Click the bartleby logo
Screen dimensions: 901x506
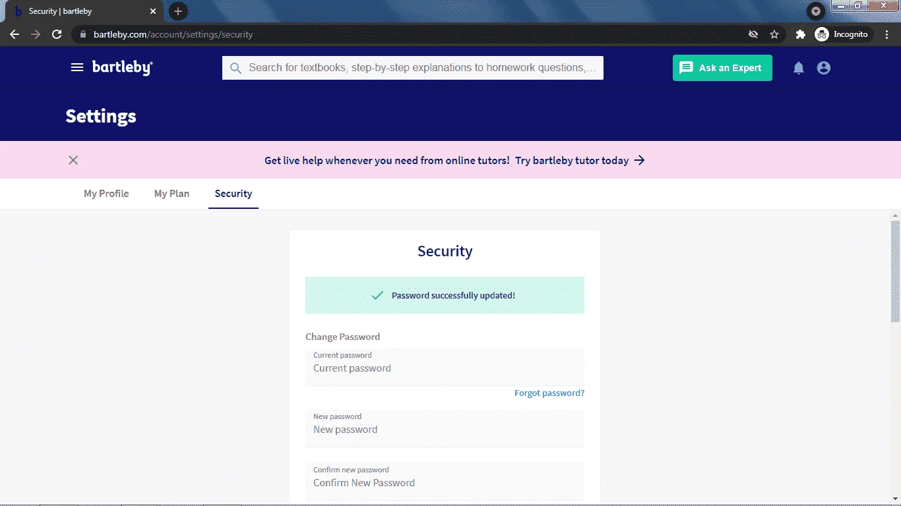coord(122,67)
